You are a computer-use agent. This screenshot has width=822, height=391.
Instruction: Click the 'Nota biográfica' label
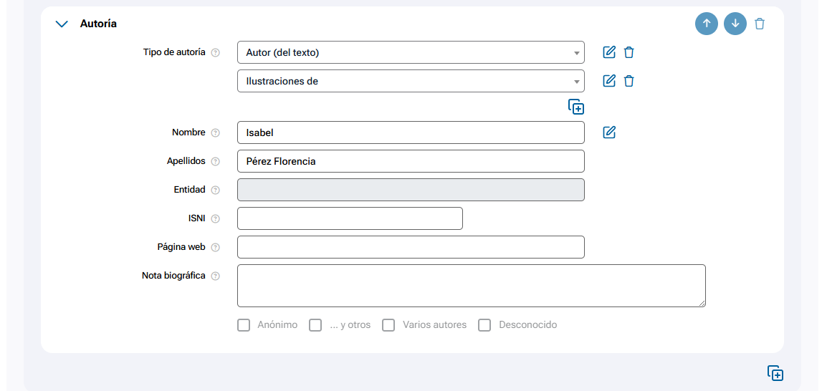pos(173,276)
